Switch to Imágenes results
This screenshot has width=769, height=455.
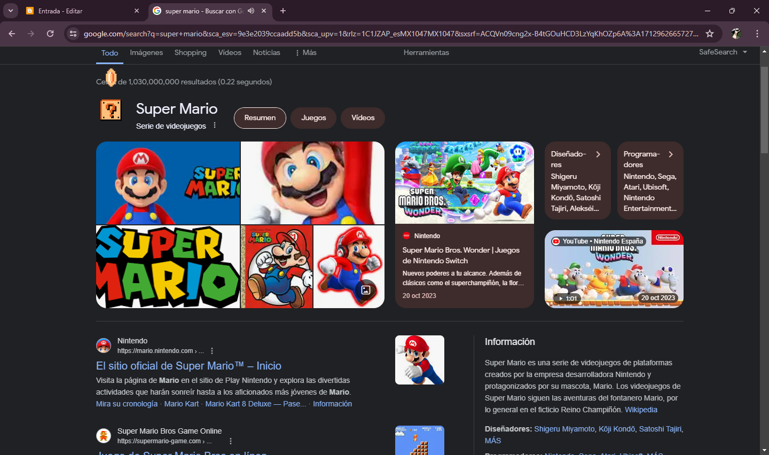pos(146,52)
